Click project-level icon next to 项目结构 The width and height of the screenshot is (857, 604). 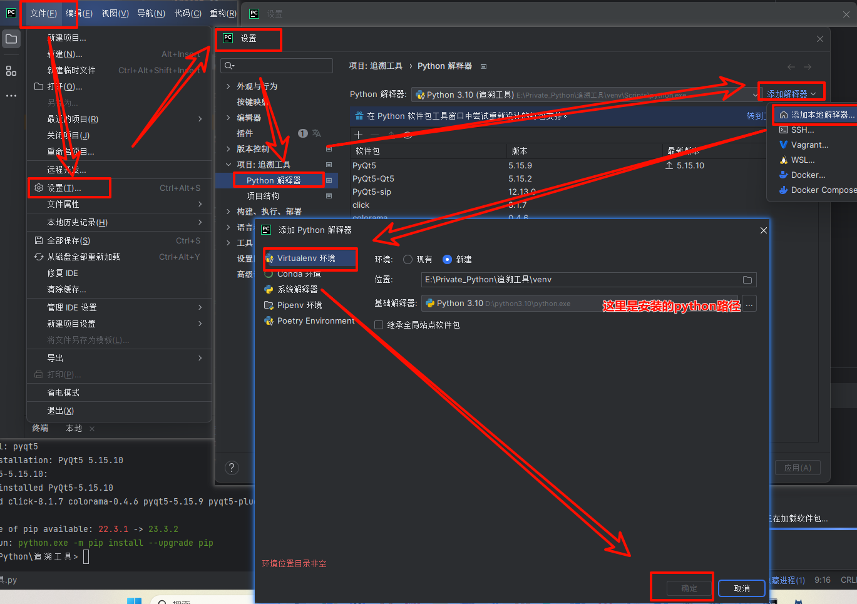(329, 196)
